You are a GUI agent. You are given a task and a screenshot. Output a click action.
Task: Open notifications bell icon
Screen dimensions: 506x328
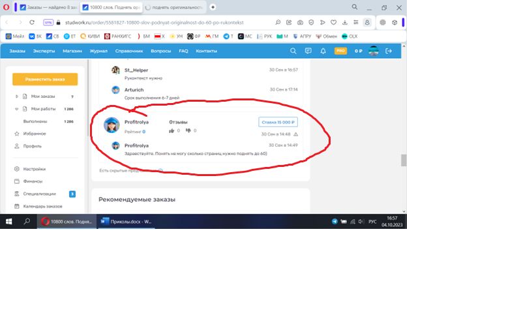323,51
